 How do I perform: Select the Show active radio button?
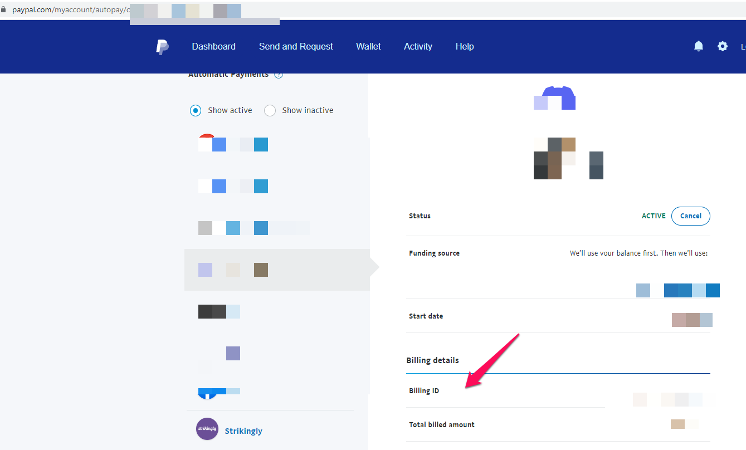coord(195,110)
